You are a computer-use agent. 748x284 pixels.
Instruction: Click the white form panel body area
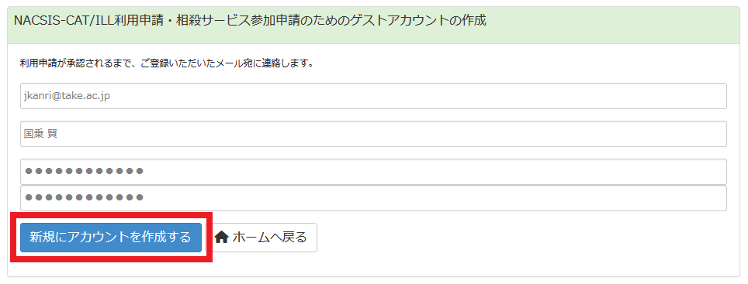click(373, 160)
